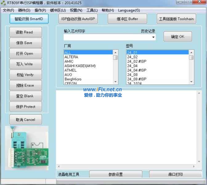207x185 pixels.
Task: Select ASAHI KASEI(AKM) manufacturer
Action: (88, 66)
